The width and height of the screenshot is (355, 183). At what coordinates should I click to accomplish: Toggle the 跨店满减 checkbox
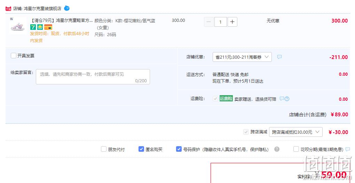pyautogui.click(x=246, y=132)
